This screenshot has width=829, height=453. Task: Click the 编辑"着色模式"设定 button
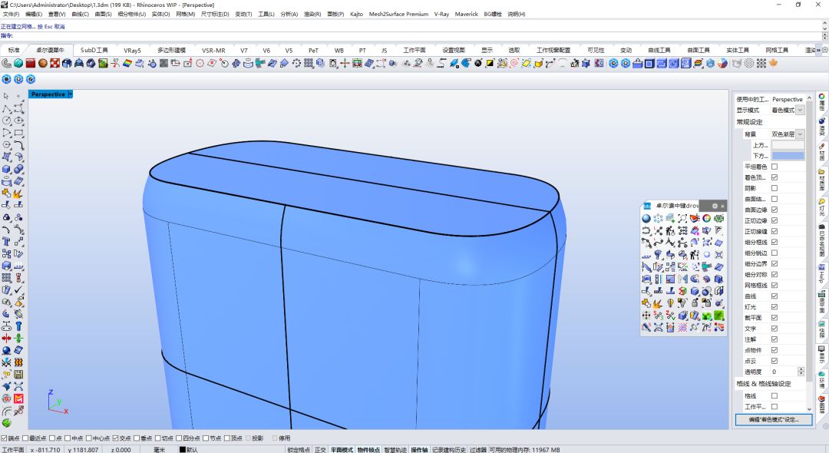(x=773, y=420)
